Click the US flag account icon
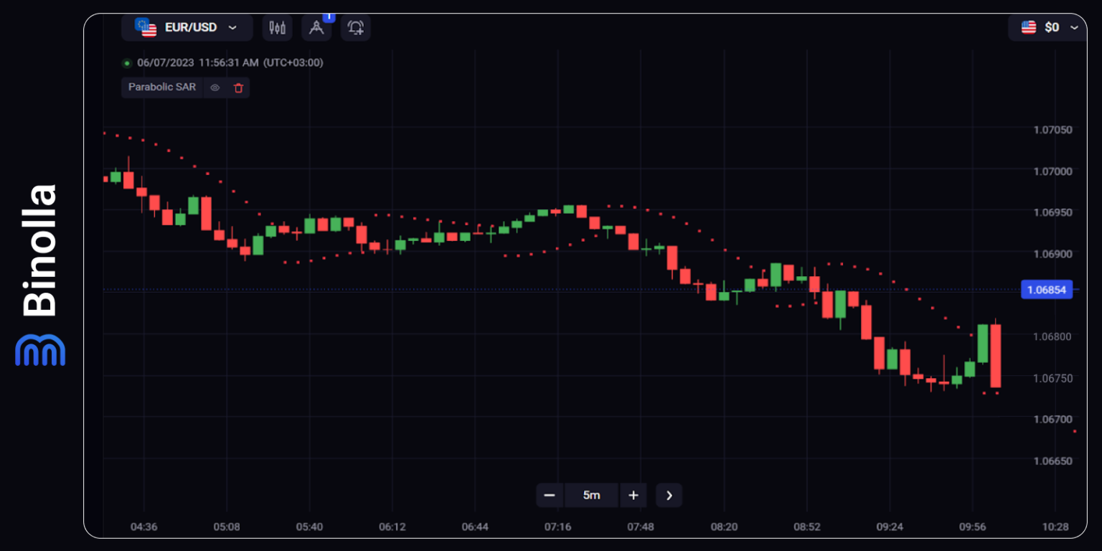 pos(1029,27)
